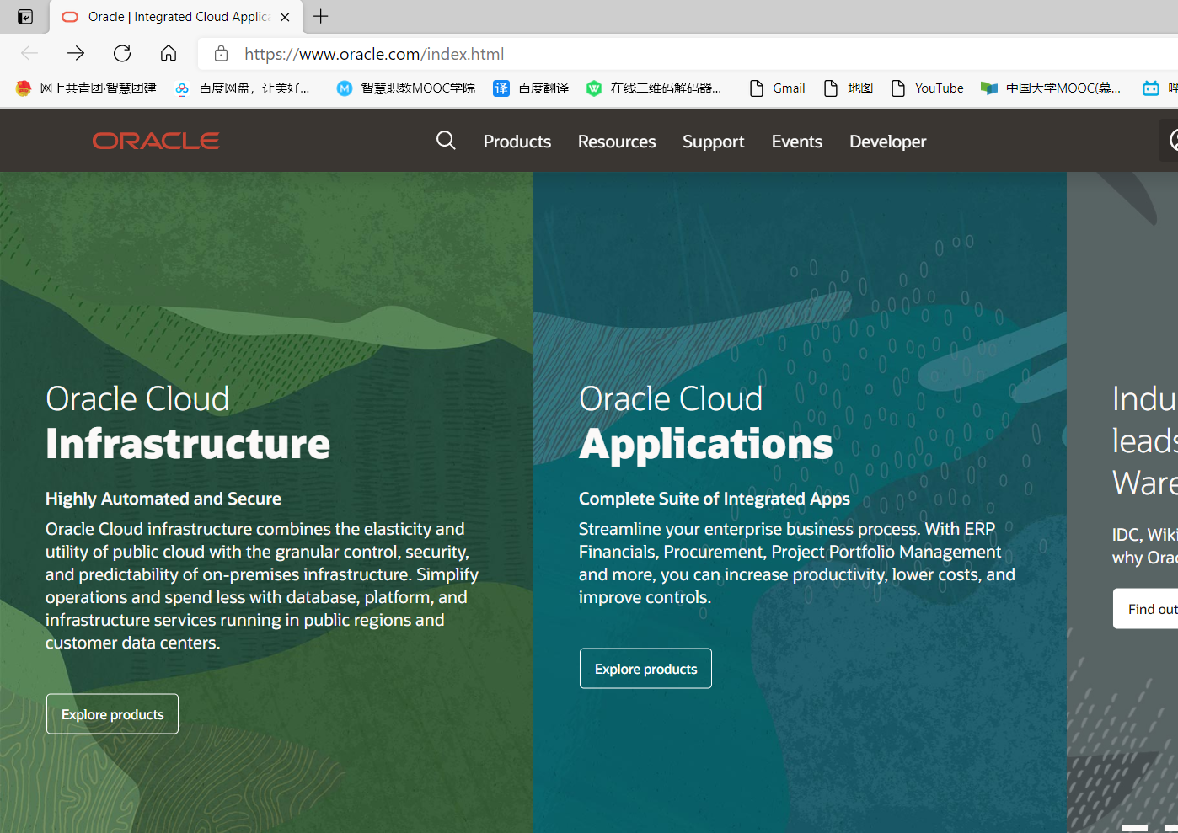This screenshot has width=1178, height=833.
Task: Open 百度网盘 bookmark
Action: click(x=243, y=88)
